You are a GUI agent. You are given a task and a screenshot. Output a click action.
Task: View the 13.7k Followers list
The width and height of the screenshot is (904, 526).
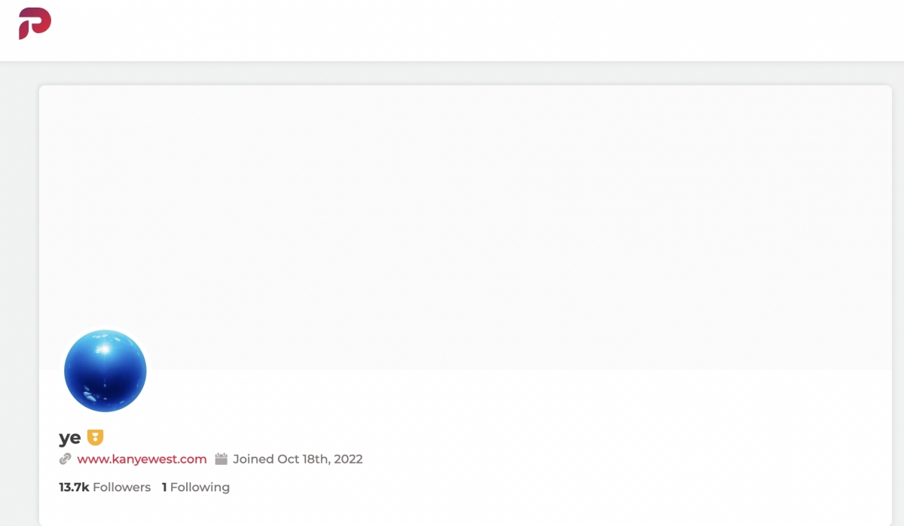[x=105, y=488]
